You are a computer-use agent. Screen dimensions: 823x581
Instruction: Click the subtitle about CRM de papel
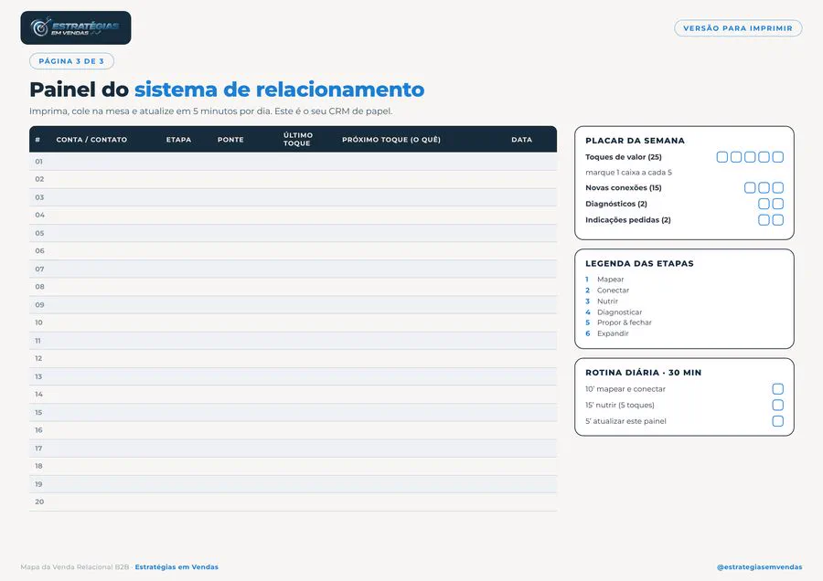coord(211,111)
